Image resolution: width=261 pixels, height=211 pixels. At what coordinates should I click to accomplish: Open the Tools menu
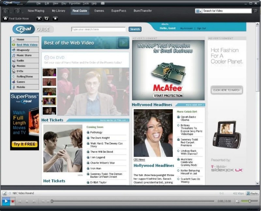(x=85, y=3)
